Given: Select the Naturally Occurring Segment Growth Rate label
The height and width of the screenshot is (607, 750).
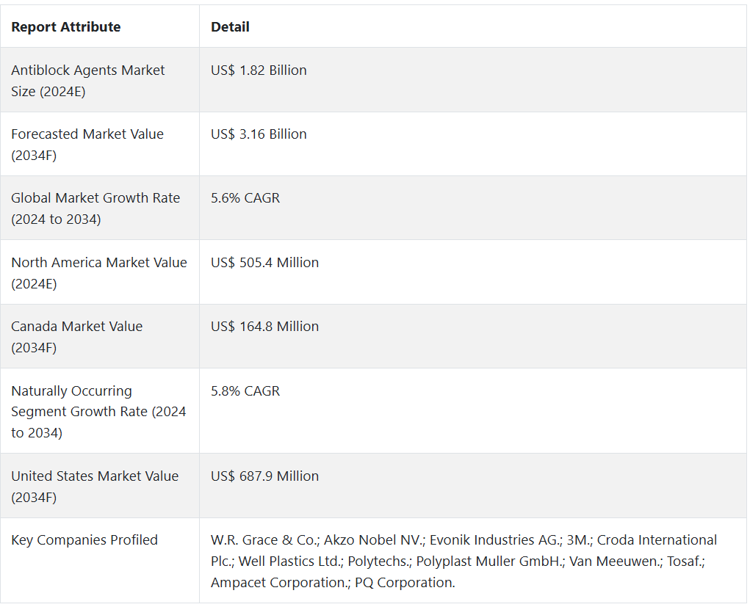Looking at the screenshot, I should tap(98, 412).
